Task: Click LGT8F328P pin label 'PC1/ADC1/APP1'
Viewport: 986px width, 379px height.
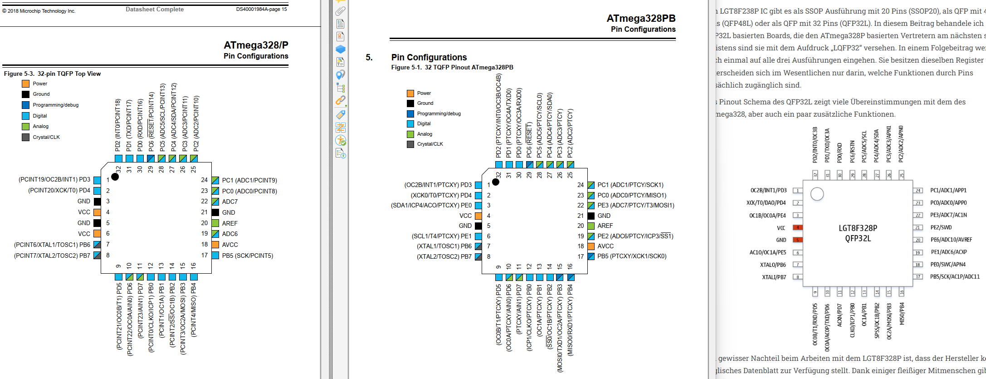Action: (x=948, y=190)
